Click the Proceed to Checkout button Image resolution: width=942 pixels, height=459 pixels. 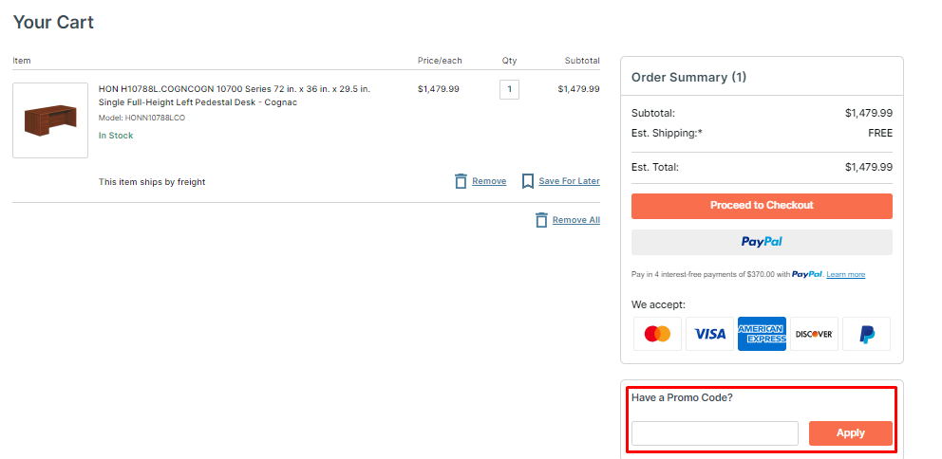coord(762,206)
